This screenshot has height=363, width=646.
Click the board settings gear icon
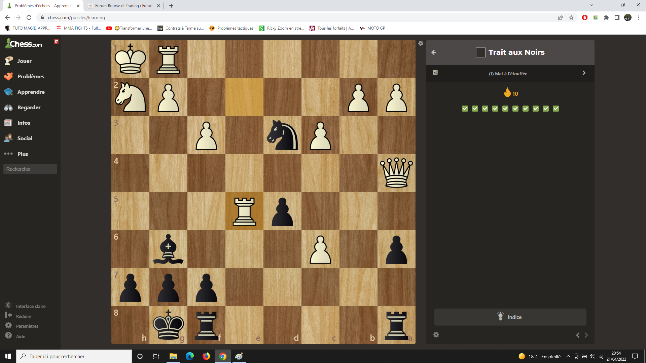coord(421,43)
